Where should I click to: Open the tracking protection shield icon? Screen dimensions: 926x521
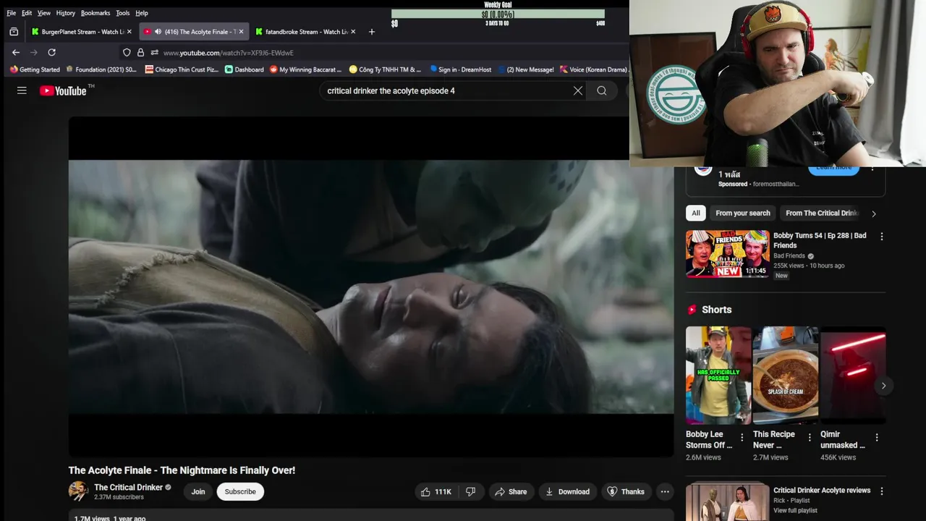click(127, 52)
